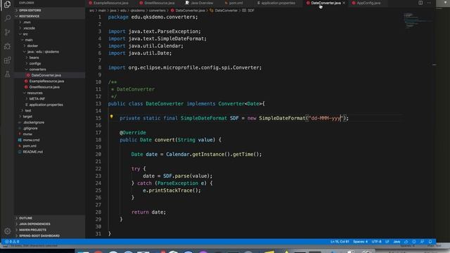This screenshot has height=253, width=450.
Task: Open the Extensions view
Action: 7,60
